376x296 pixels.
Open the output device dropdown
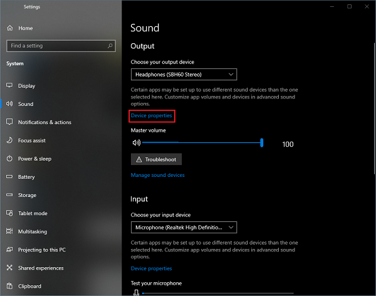(184, 75)
